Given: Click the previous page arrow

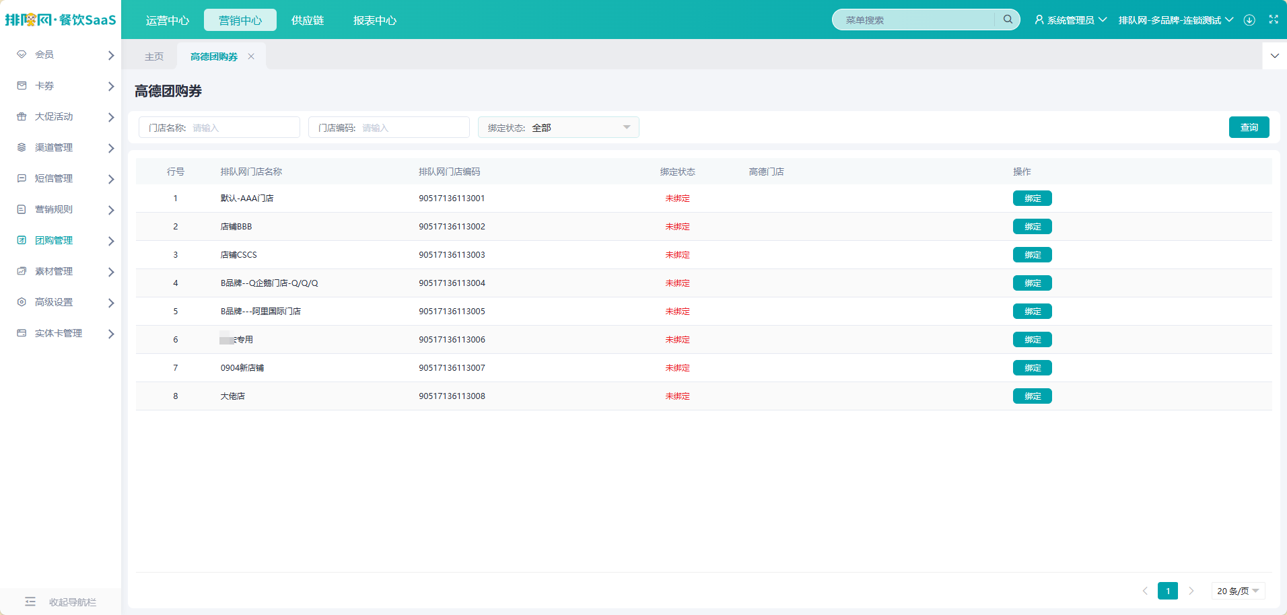Looking at the screenshot, I should click(1145, 591).
